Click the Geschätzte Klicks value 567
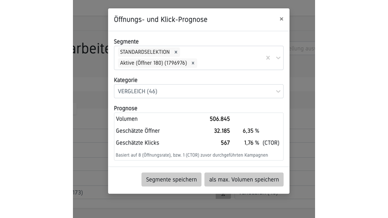Viewport: 388px width, 218px height. (225, 143)
